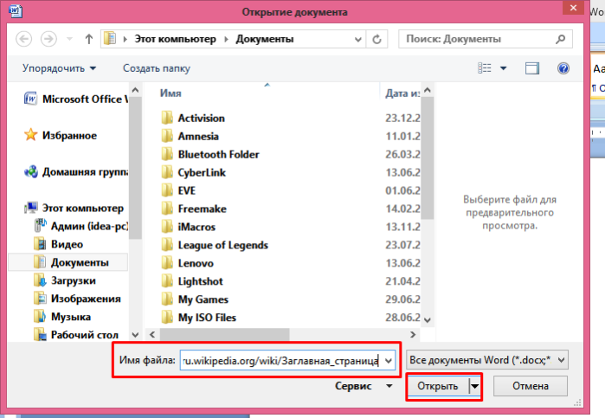Screen dimensions: 605x418
Task: Navigate up one folder level
Action: (x=89, y=39)
